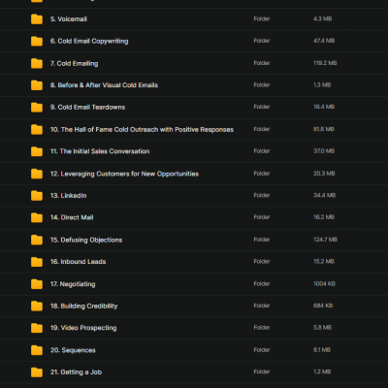Click 'Folder' type label in Direct Mail row
The width and height of the screenshot is (388, 388).
coord(262,217)
